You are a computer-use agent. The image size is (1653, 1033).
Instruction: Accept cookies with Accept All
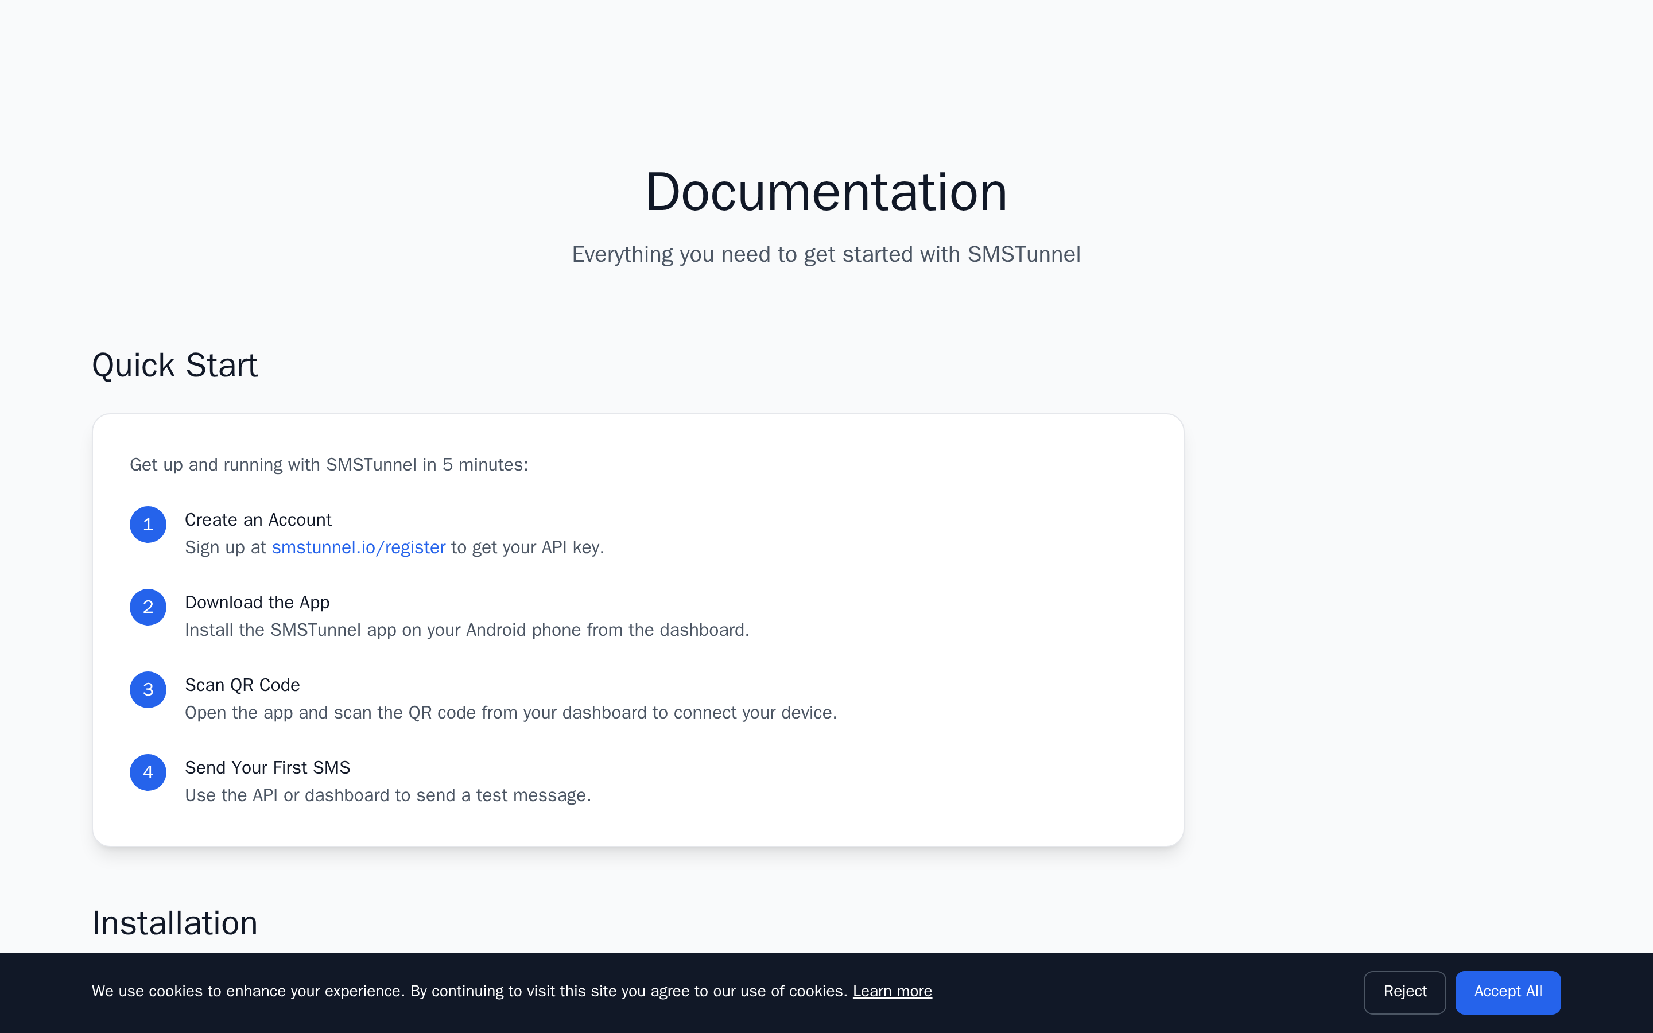pos(1508,992)
